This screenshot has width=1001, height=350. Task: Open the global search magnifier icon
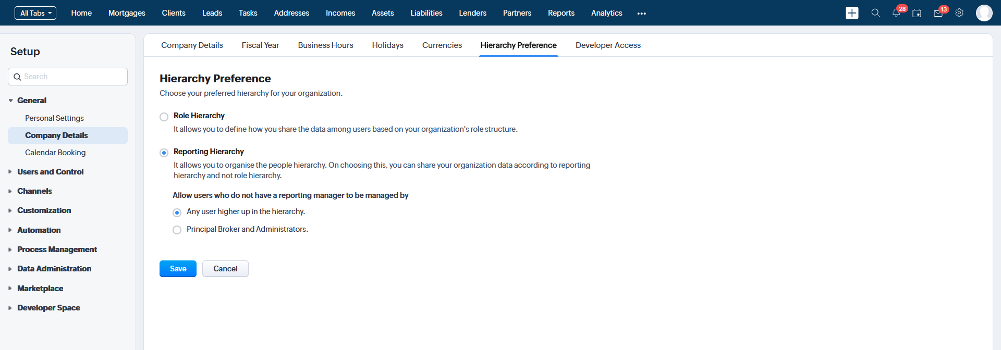pyautogui.click(x=875, y=13)
